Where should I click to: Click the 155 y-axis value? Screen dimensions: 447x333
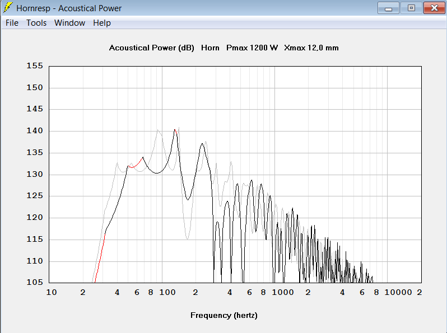click(35, 66)
